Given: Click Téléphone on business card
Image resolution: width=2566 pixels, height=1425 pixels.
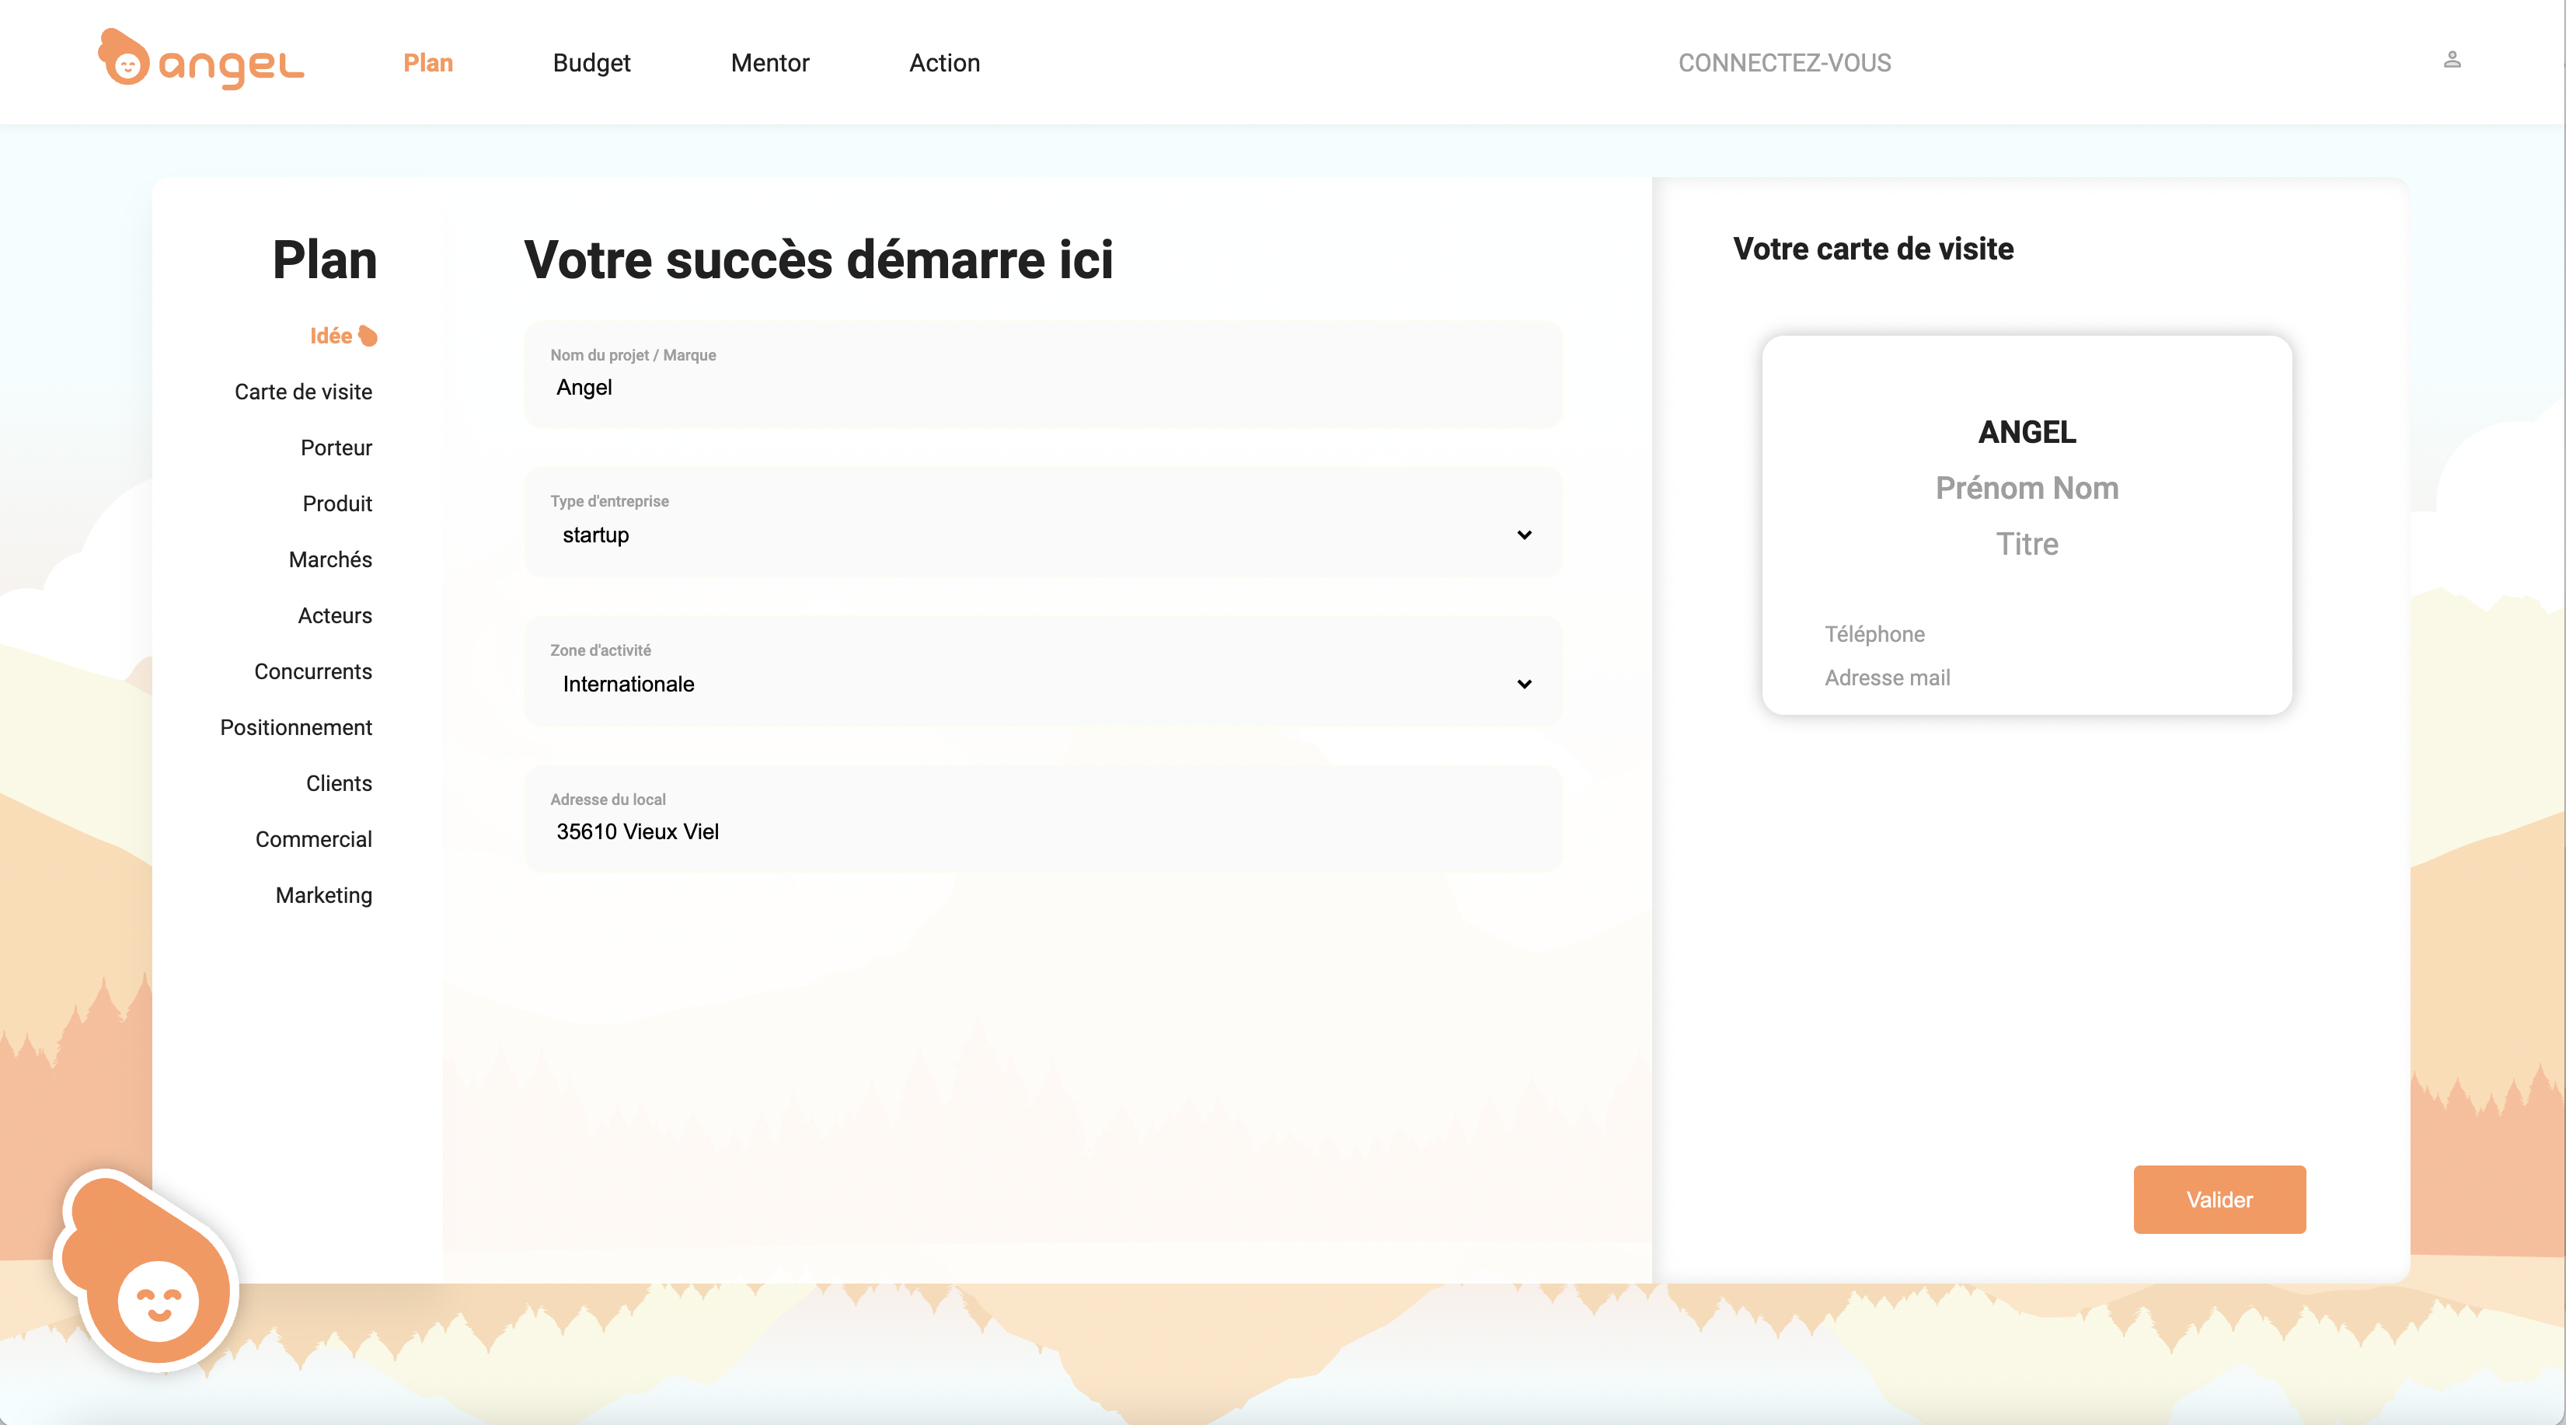Looking at the screenshot, I should [x=1874, y=634].
